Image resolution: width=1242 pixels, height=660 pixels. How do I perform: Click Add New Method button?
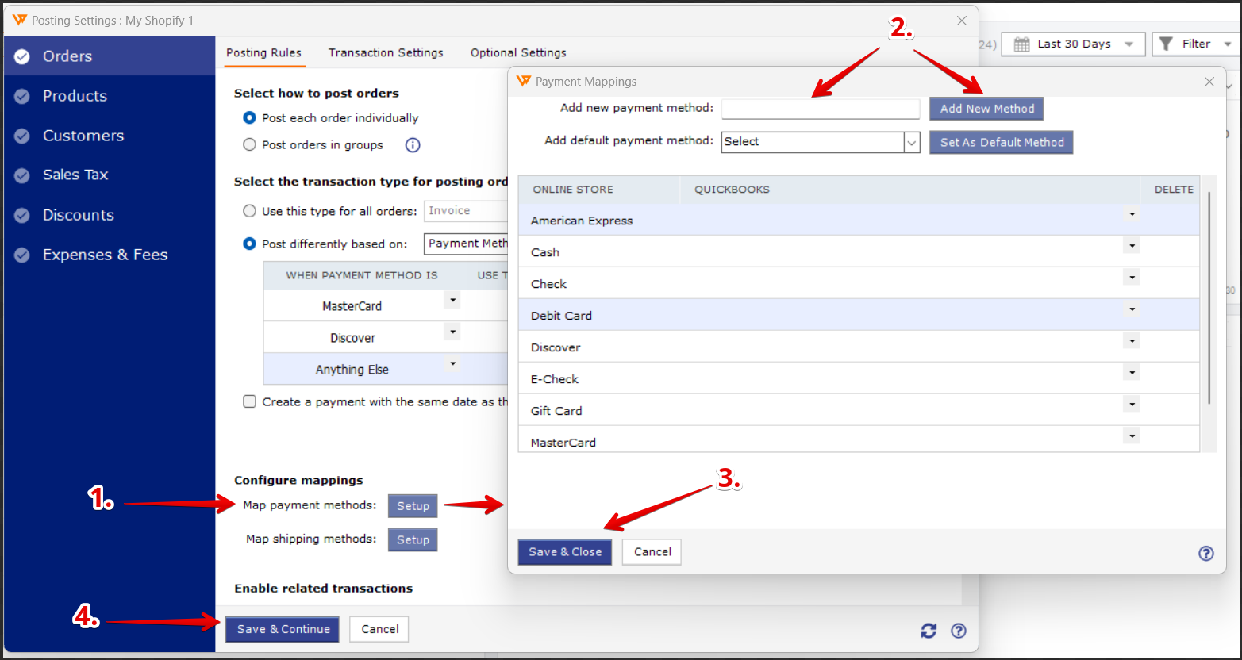coord(986,109)
